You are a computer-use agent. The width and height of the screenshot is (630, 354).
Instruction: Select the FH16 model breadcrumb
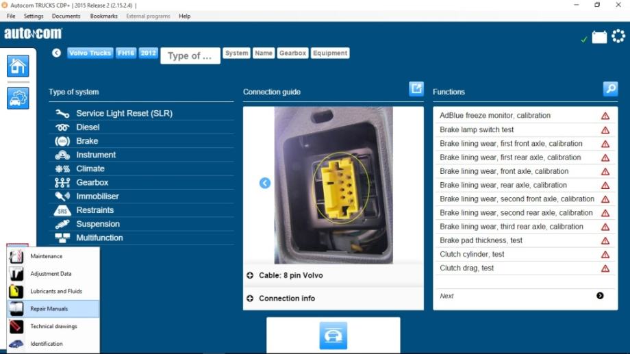(x=126, y=53)
